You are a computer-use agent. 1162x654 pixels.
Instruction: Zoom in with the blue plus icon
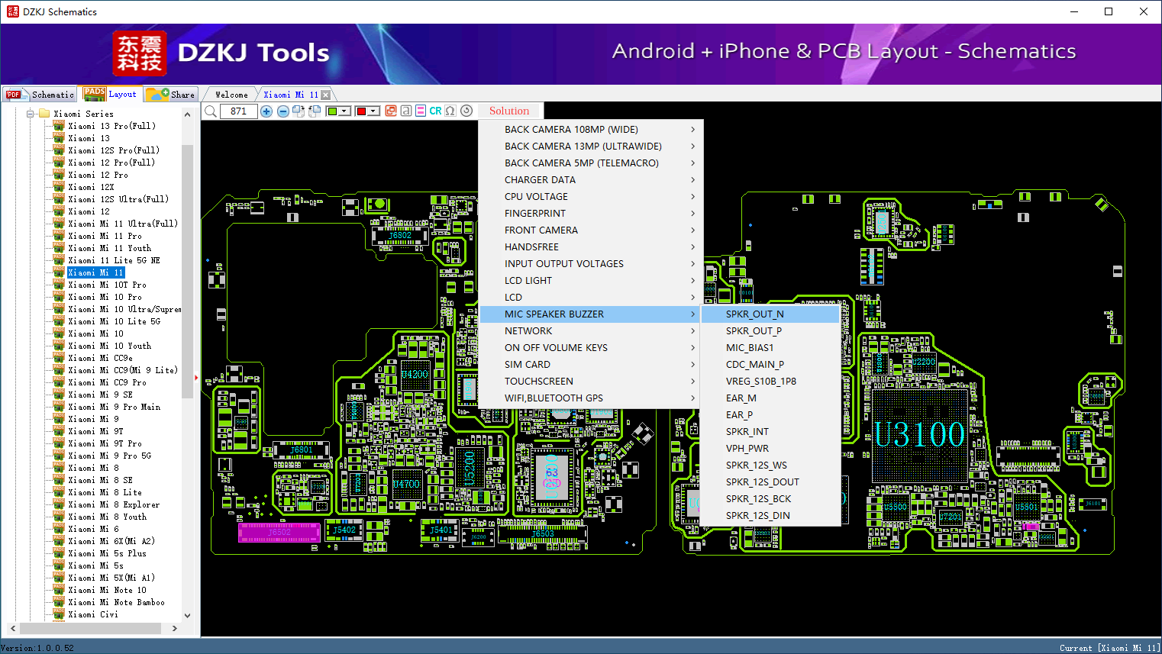click(x=266, y=111)
